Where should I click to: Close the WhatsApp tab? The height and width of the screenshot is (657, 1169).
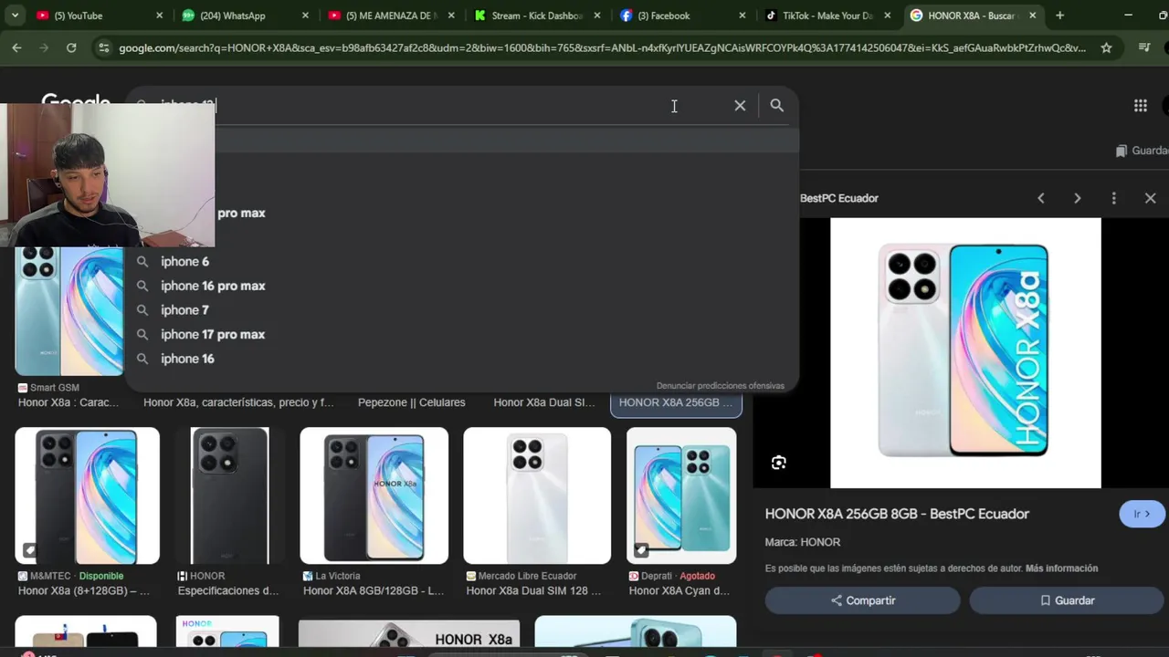click(x=305, y=16)
